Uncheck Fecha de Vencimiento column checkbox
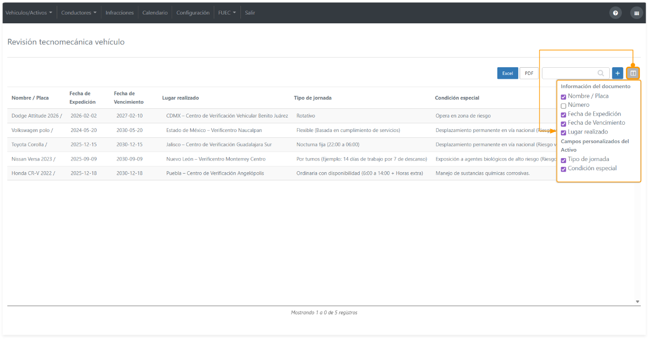Viewport: 650px width, 339px height. coord(563,123)
